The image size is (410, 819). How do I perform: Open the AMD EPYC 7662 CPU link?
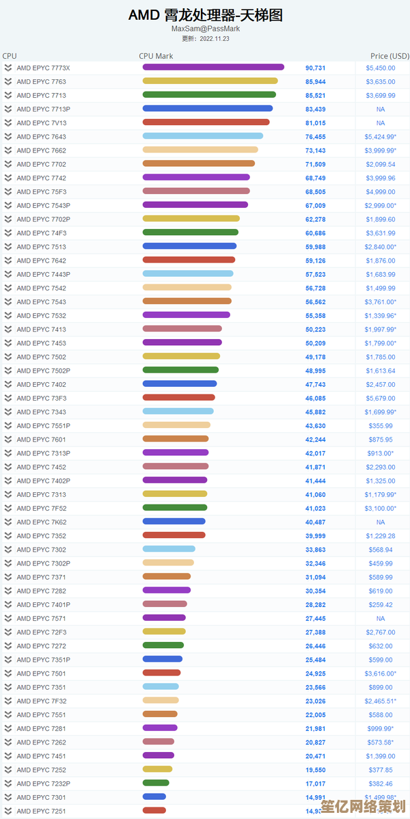[41, 150]
